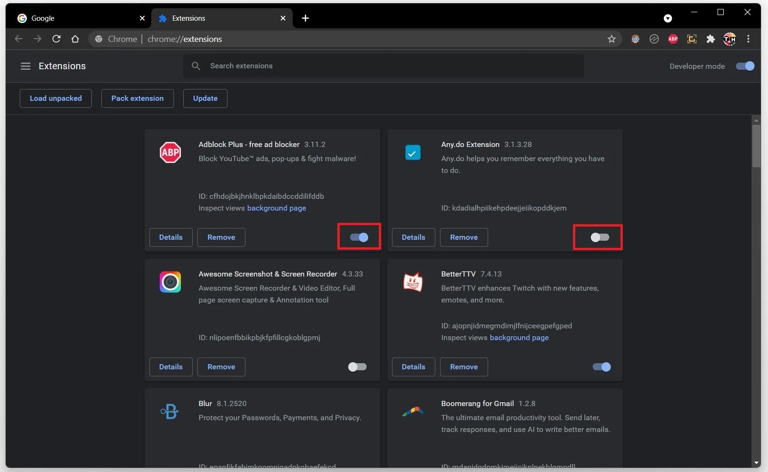Screen dimensions: 768x472
Task: Click the Chrome site info icon in address bar
Action: tap(98, 39)
